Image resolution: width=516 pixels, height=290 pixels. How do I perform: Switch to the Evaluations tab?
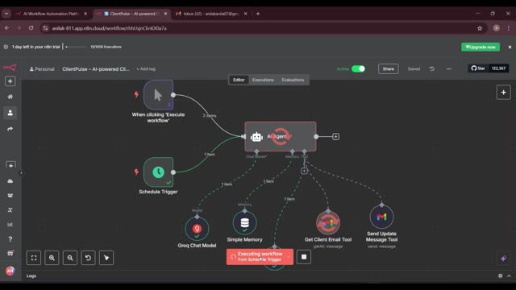point(293,80)
